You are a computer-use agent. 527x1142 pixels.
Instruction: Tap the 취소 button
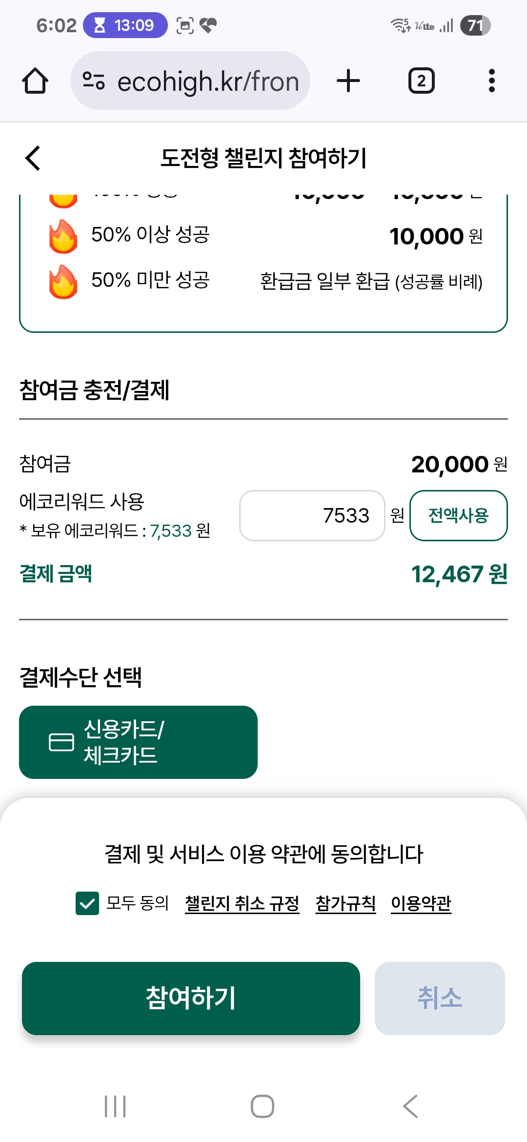pos(439,998)
